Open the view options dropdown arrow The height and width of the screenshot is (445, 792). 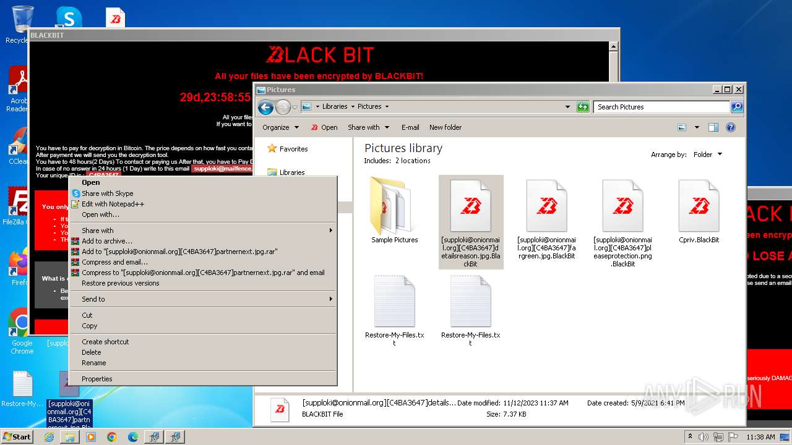pyautogui.click(x=697, y=127)
